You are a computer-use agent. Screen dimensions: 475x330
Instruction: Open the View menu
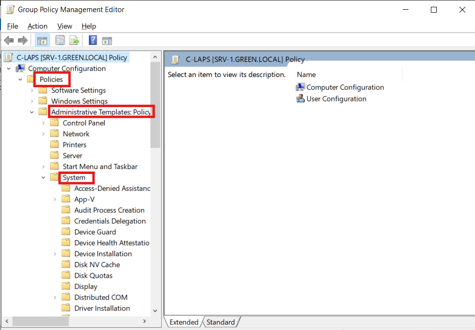65,26
